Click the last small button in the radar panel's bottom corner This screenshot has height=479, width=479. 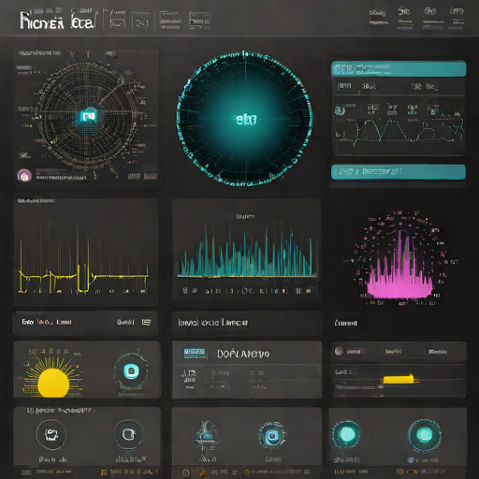click(x=151, y=176)
